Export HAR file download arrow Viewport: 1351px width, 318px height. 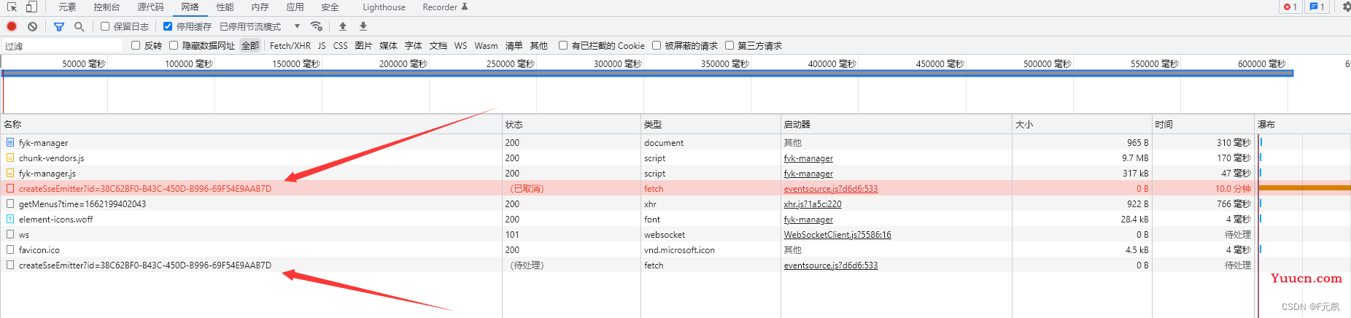pos(363,26)
